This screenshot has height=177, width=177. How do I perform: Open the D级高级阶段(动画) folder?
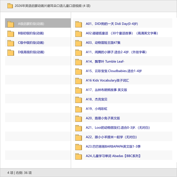[x=31, y=52]
